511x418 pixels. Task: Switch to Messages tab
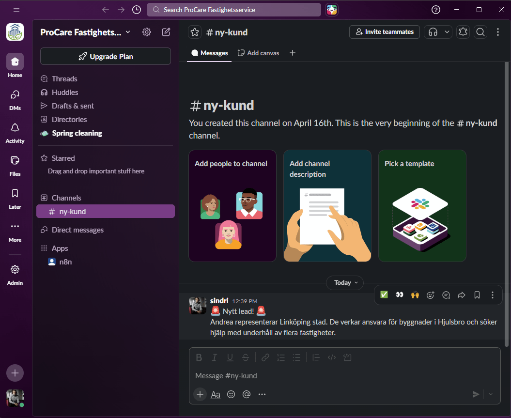pyautogui.click(x=210, y=53)
